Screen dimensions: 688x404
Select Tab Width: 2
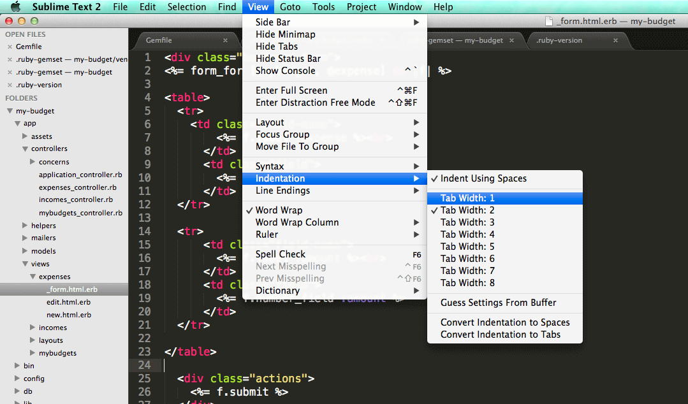(x=504, y=210)
